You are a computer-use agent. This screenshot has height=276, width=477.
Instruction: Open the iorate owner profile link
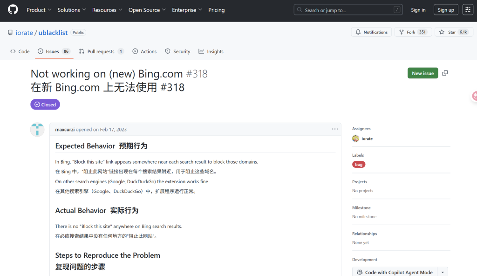(24, 33)
